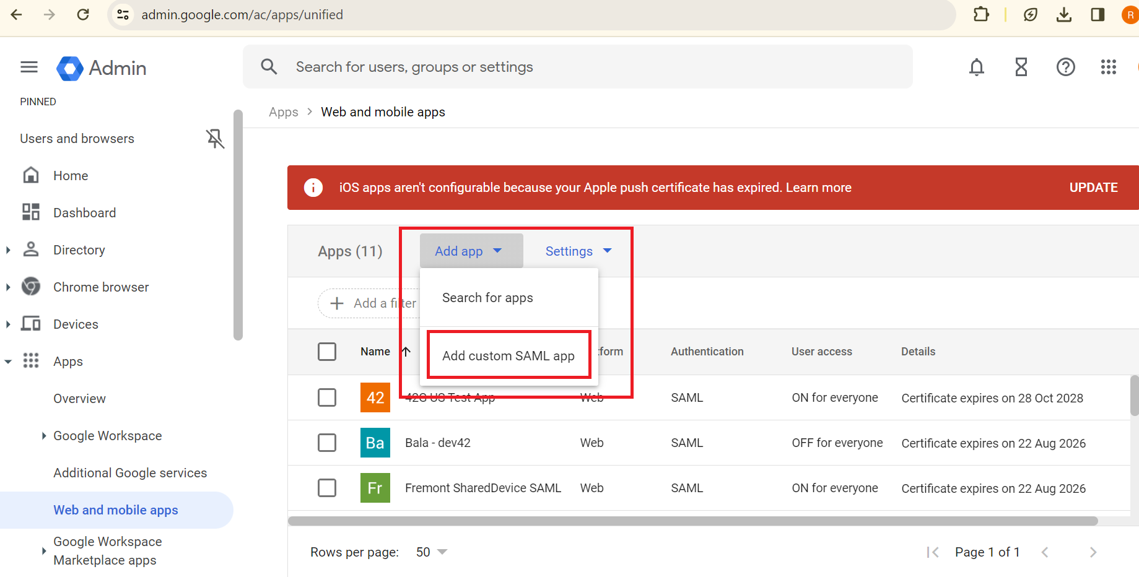Click the search magnifier icon

pyautogui.click(x=269, y=66)
